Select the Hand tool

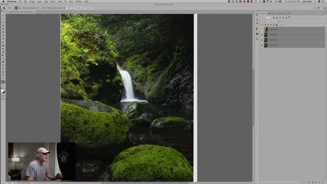click(3, 79)
